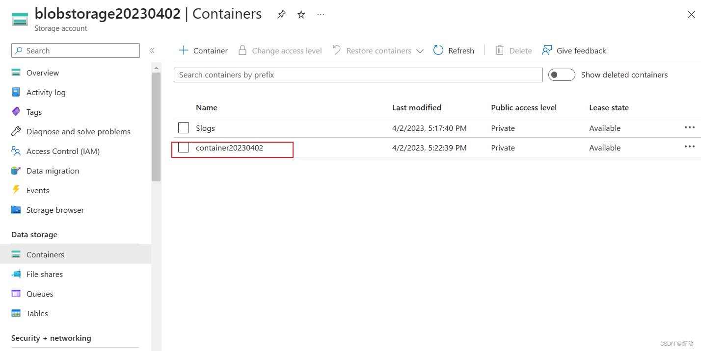Pin the Containers blade to dashboard
The height and width of the screenshot is (351, 701).
coord(281,14)
